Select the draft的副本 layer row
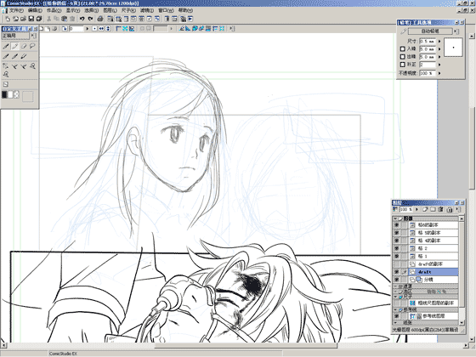Viewport: 476px width, 357px height. pos(433,264)
